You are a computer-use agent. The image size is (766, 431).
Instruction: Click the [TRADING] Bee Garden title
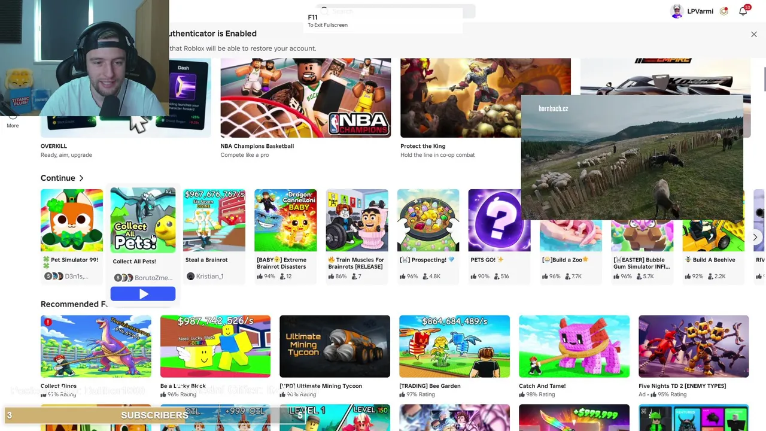click(430, 386)
